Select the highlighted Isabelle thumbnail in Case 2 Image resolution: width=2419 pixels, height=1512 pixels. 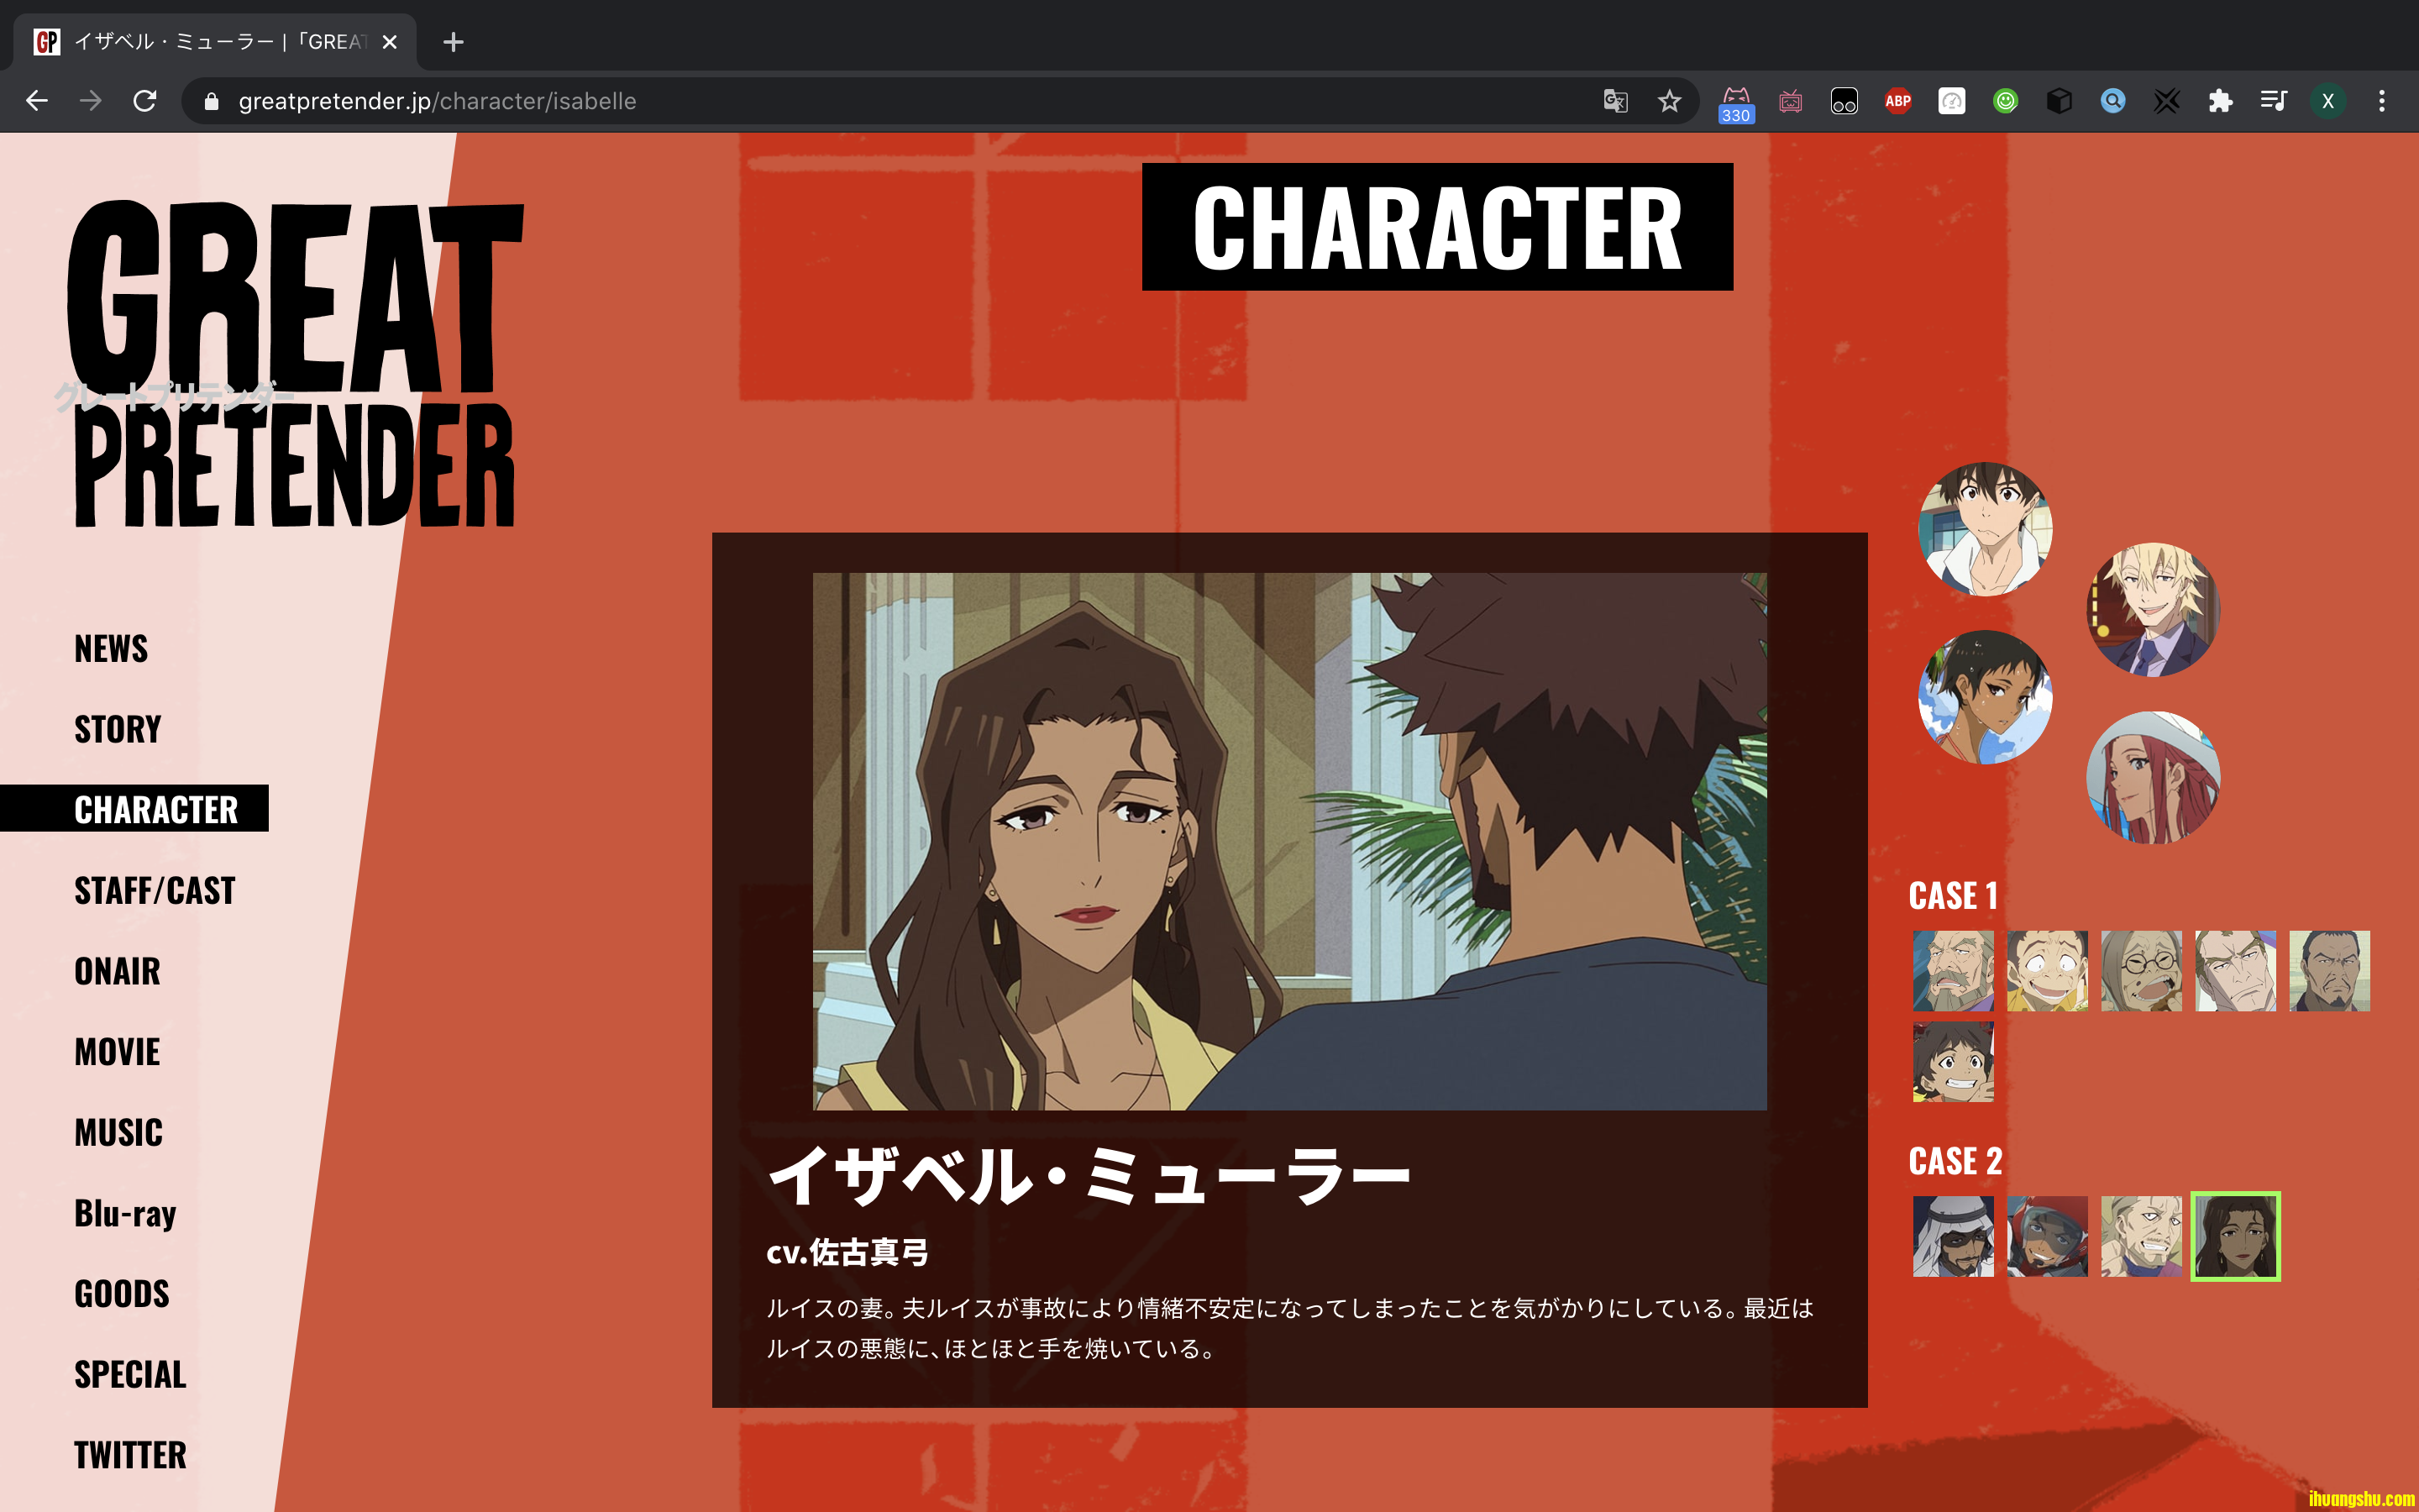(2235, 1236)
